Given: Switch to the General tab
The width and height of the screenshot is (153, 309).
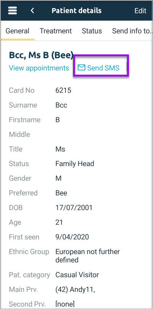Looking at the screenshot, I should (17, 31).
